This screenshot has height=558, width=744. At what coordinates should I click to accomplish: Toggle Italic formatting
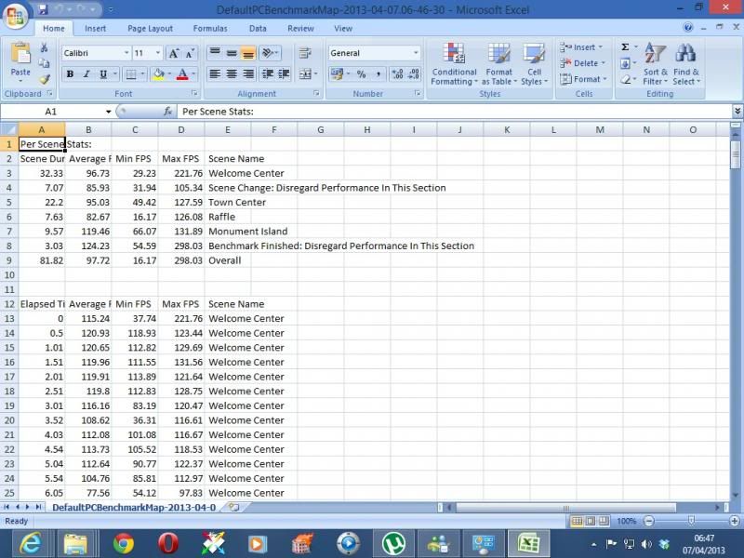point(86,74)
